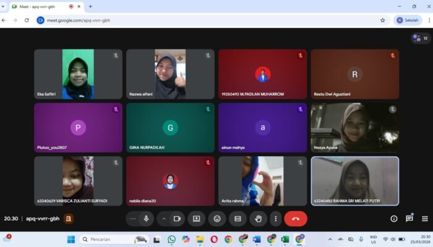This screenshot has height=247, width=433.
Task: Toggle the camera on or off
Action: (177, 219)
